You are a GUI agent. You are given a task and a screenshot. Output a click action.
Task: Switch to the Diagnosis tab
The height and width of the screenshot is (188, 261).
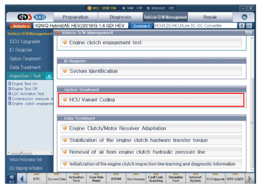click(x=120, y=17)
